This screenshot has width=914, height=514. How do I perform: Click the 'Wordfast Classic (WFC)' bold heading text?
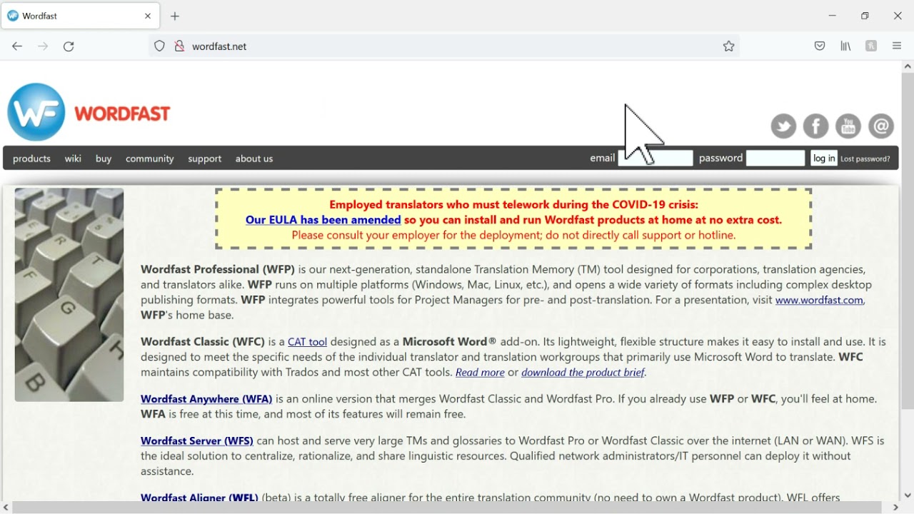point(203,342)
